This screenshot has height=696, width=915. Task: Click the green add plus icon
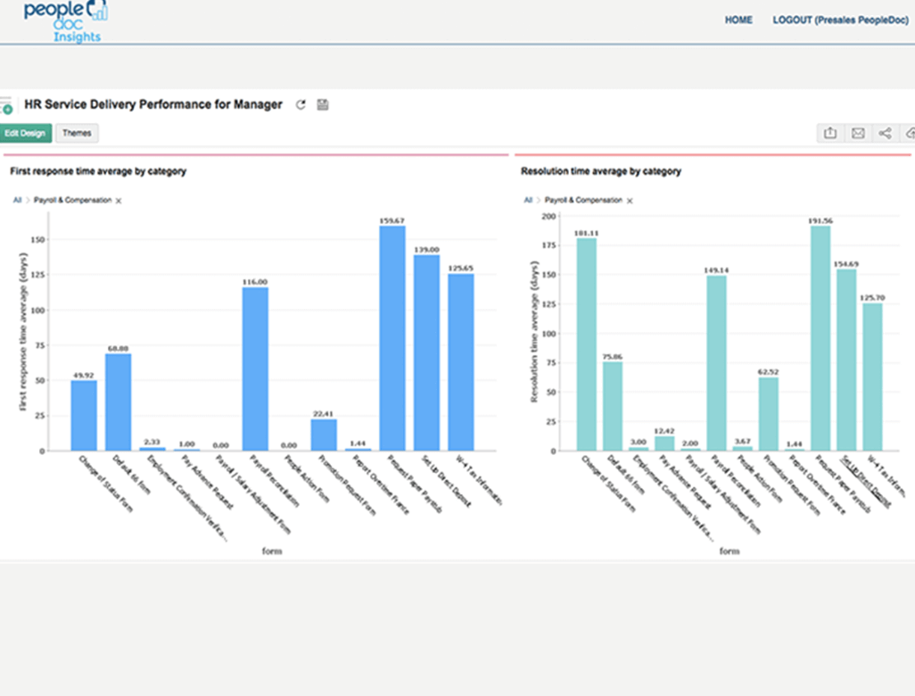coord(8,109)
